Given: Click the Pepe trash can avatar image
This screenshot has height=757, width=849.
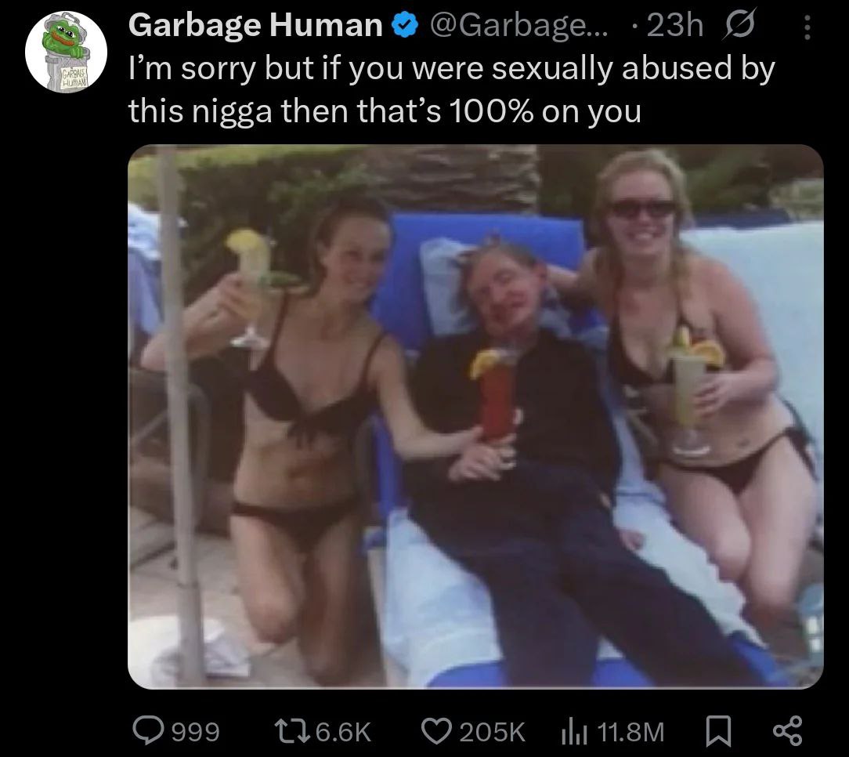Looking at the screenshot, I should coord(66,52).
